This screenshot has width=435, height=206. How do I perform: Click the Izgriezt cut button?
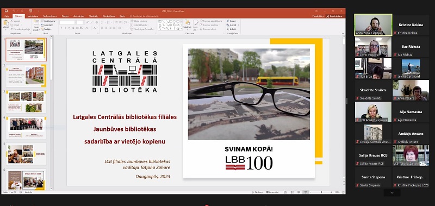(x=16, y=21)
